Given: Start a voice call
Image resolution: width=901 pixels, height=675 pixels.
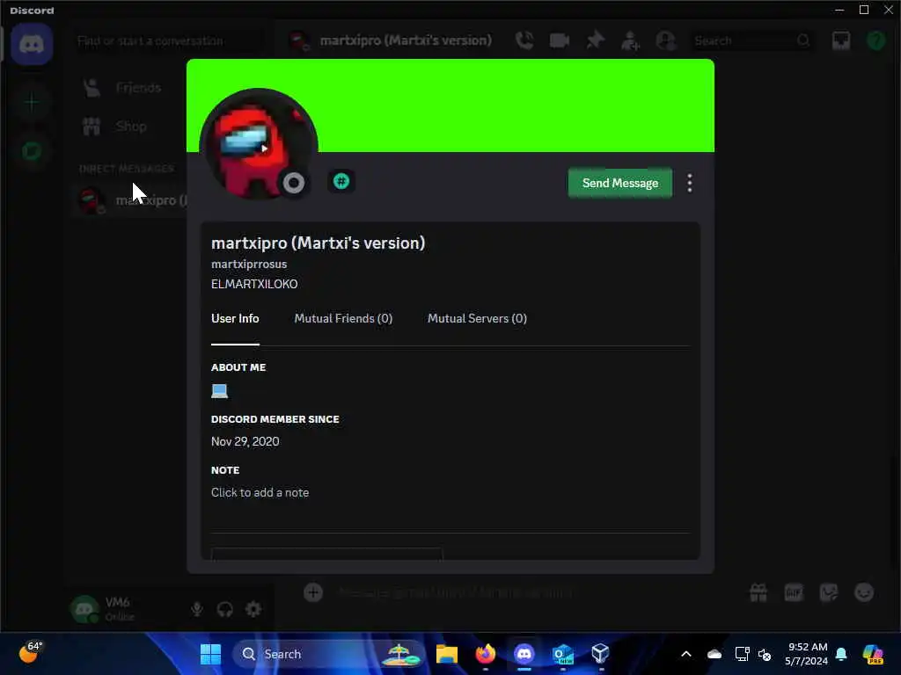Looking at the screenshot, I should [524, 40].
